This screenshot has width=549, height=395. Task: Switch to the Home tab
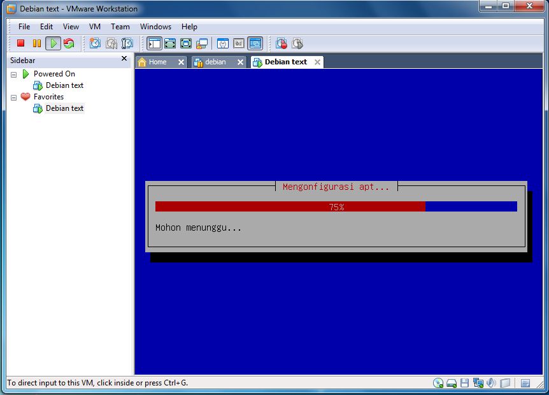pos(157,62)
